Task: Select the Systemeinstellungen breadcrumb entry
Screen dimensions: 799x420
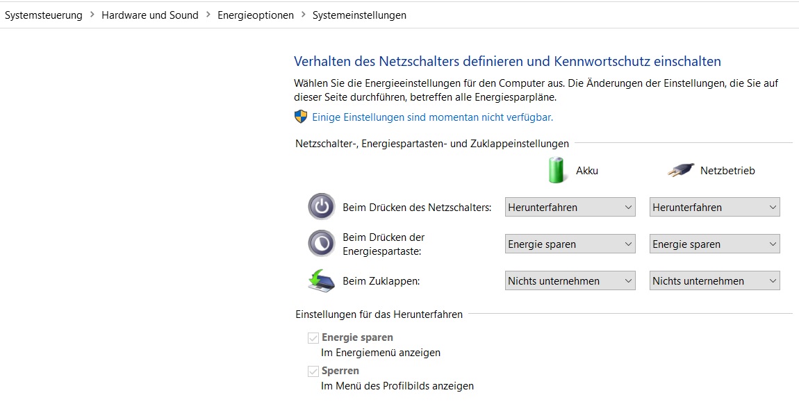Action: [x=359, y=14]
